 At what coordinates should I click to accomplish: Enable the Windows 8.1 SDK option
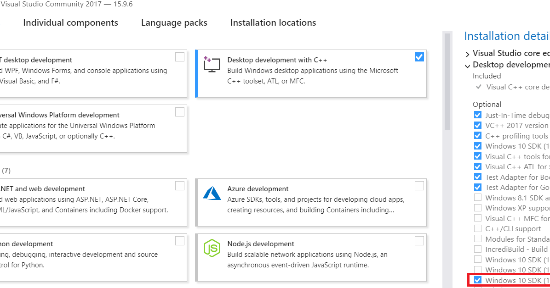(478, 198)
